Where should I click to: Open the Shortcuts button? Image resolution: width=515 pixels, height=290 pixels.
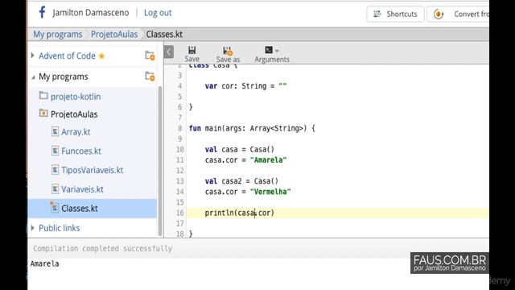click(395, 14)
